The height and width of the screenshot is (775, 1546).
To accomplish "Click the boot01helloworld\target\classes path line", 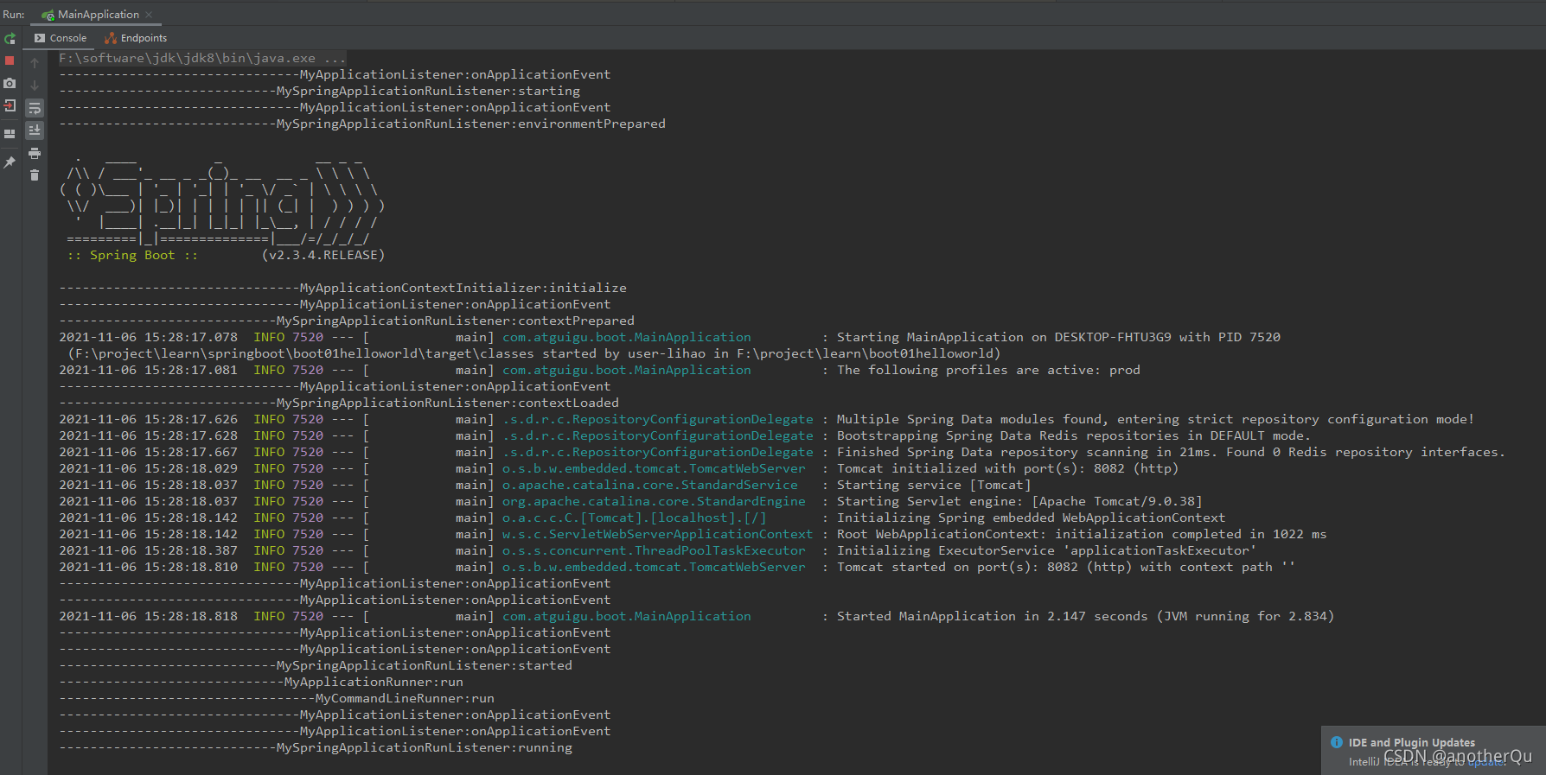I will point(533,353).
